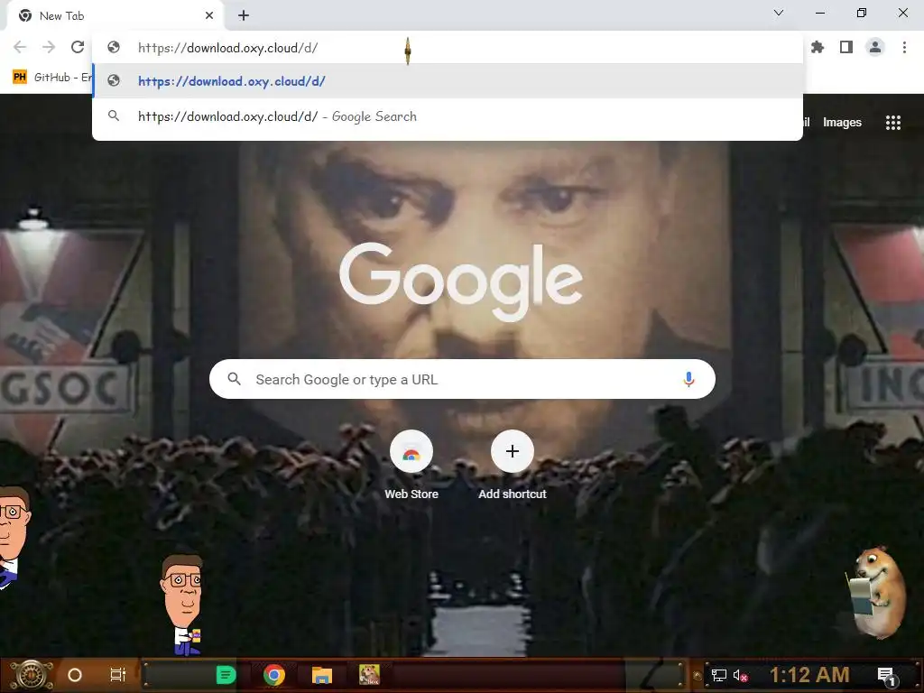Toggle the Chrome side panel icon
This screenshot has width=924, height=693.
(x=846, y=47)
